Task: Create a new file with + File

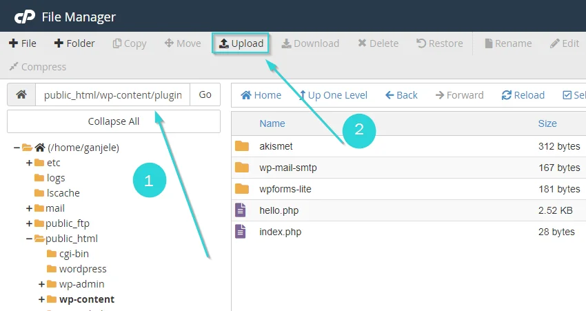Action: [23, 43]
